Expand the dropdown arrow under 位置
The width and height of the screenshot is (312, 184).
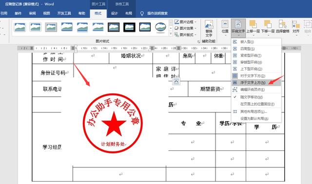tap(225, 36)
